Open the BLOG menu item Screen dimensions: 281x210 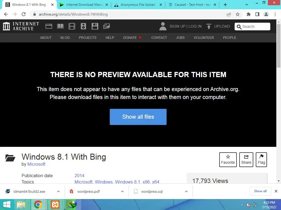pos(65,38)
